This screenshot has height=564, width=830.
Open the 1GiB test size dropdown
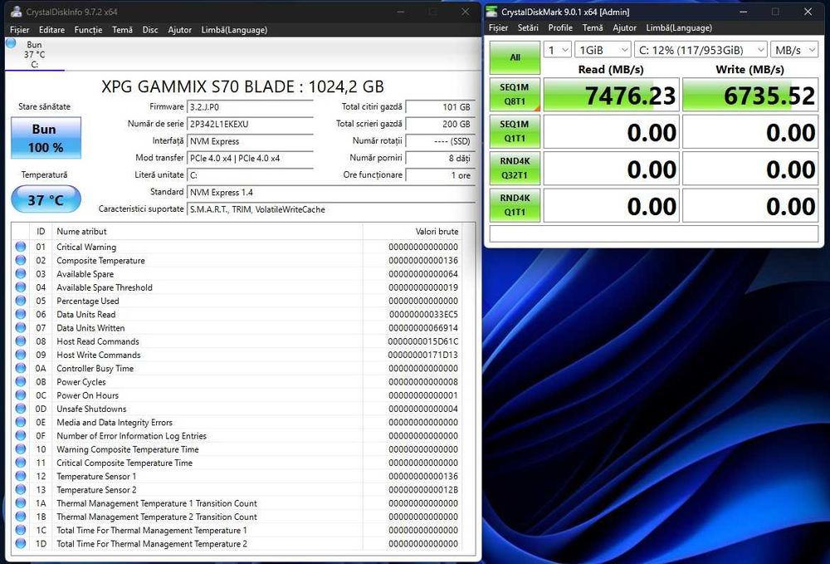603,50
